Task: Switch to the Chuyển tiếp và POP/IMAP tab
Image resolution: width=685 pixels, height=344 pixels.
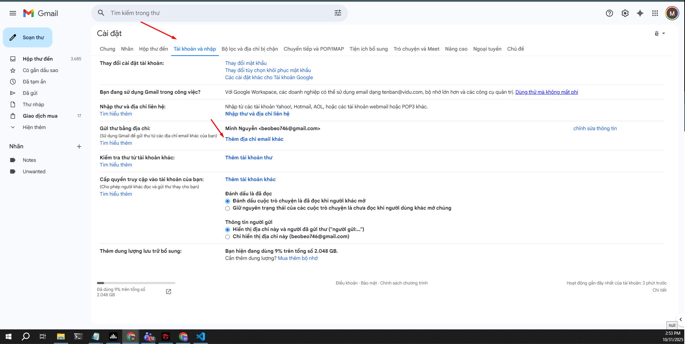Action: pyautogui.click(x=314, y=49)
